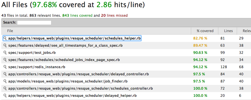251x100 pixels.
Task: Sort table by File column header
Action: pos(96,31)
